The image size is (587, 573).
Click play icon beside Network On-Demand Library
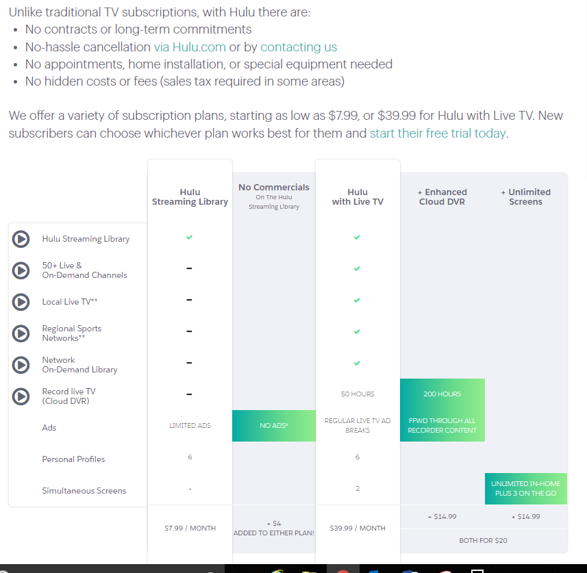click(x=21, y=365)
